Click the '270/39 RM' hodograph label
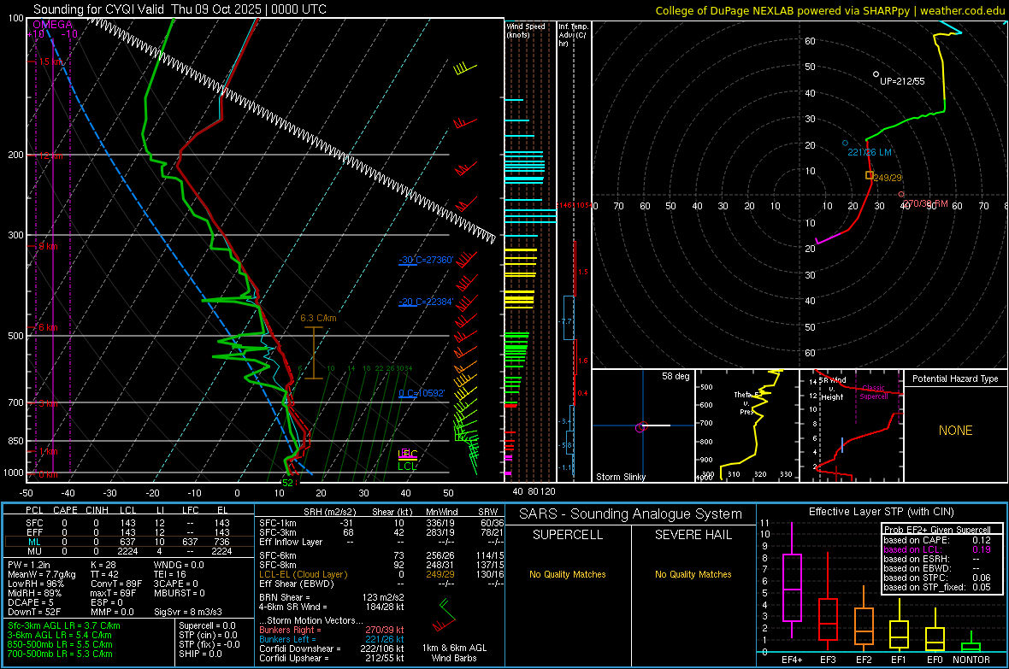Screen dimensions: 1009x669 pos(924,204)
